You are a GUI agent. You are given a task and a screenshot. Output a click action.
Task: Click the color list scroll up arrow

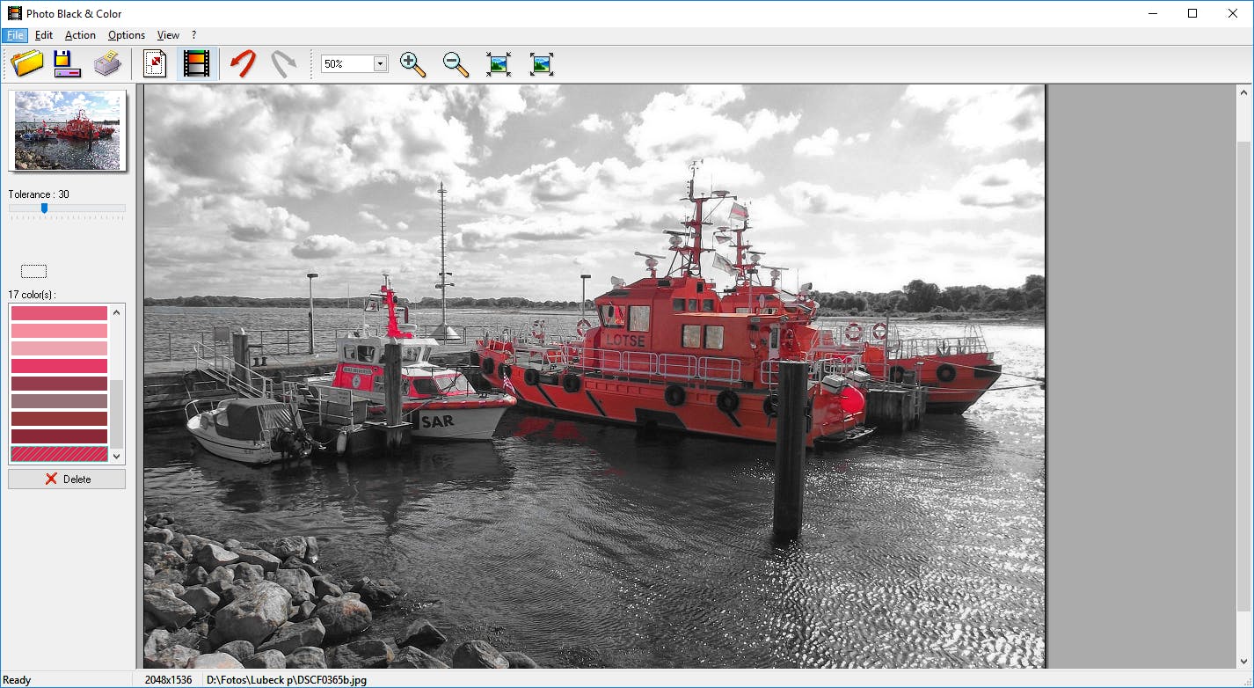(117, 312)
